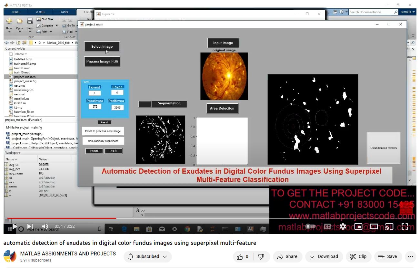
Task: Toggle closed captions on the player
Action: pyautogui.click(x=327, y=226)
